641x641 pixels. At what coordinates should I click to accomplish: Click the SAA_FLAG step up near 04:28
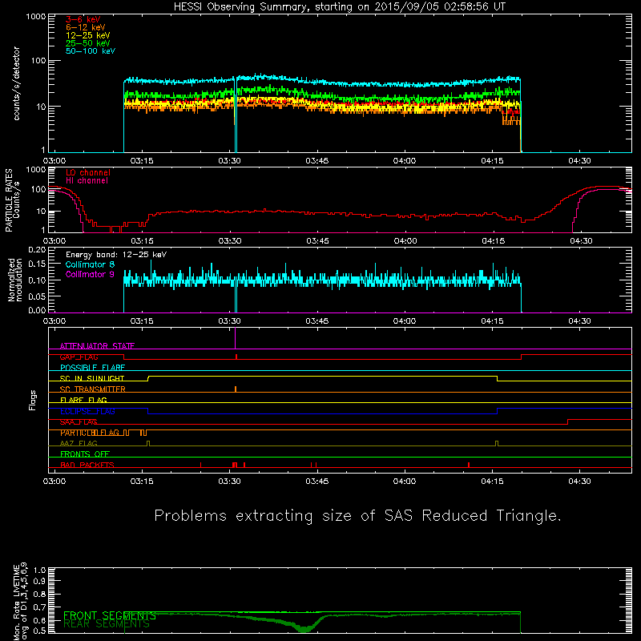568,422
